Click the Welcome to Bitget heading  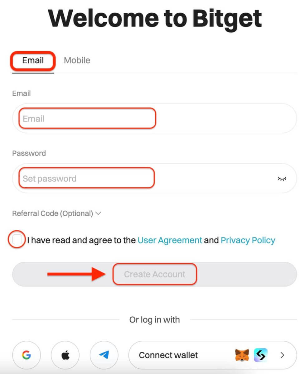pyautogui.click(x=155, y=18)
